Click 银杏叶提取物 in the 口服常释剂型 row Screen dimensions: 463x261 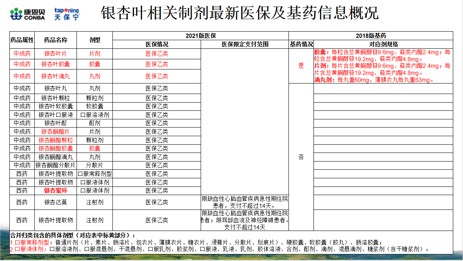tap(55, 174)
